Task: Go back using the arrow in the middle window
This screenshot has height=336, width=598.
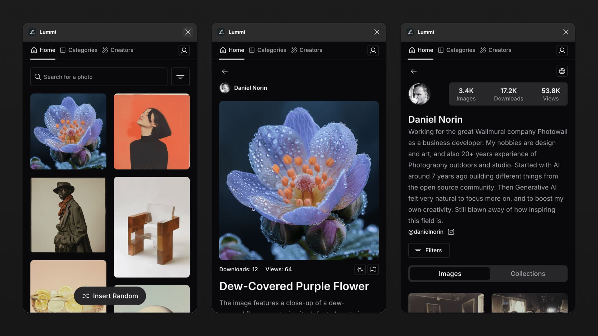Action: [225, 71]
